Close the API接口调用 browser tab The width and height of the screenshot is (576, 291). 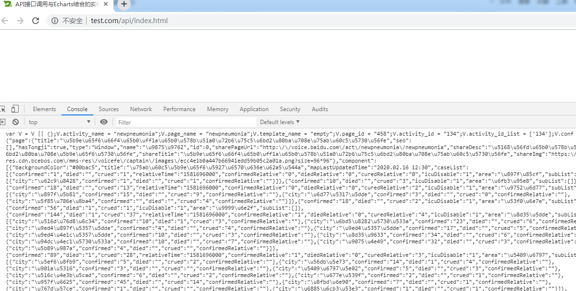pyautogui.click(x=106, y=4)
